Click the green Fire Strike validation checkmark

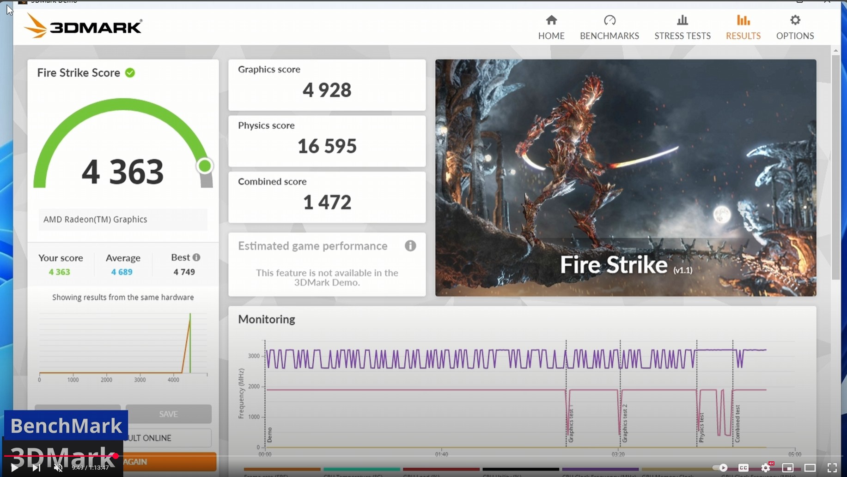130,73
